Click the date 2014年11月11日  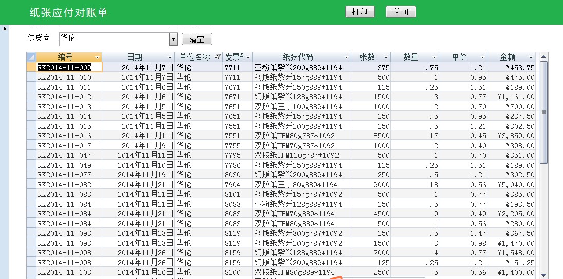click(139, 155)
